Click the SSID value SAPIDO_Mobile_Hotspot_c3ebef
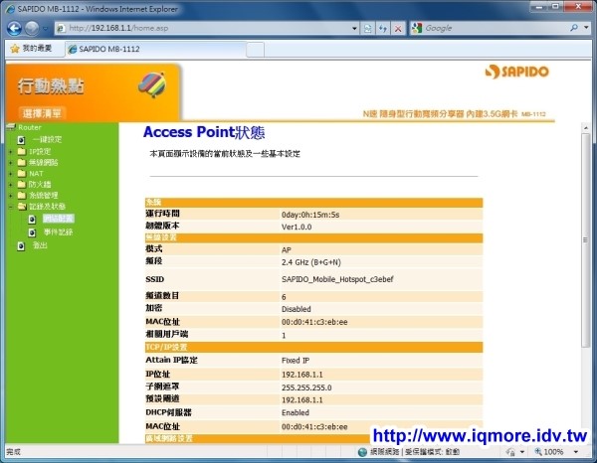Viewport: 597px width, 463px height. (x=337, y=279)
